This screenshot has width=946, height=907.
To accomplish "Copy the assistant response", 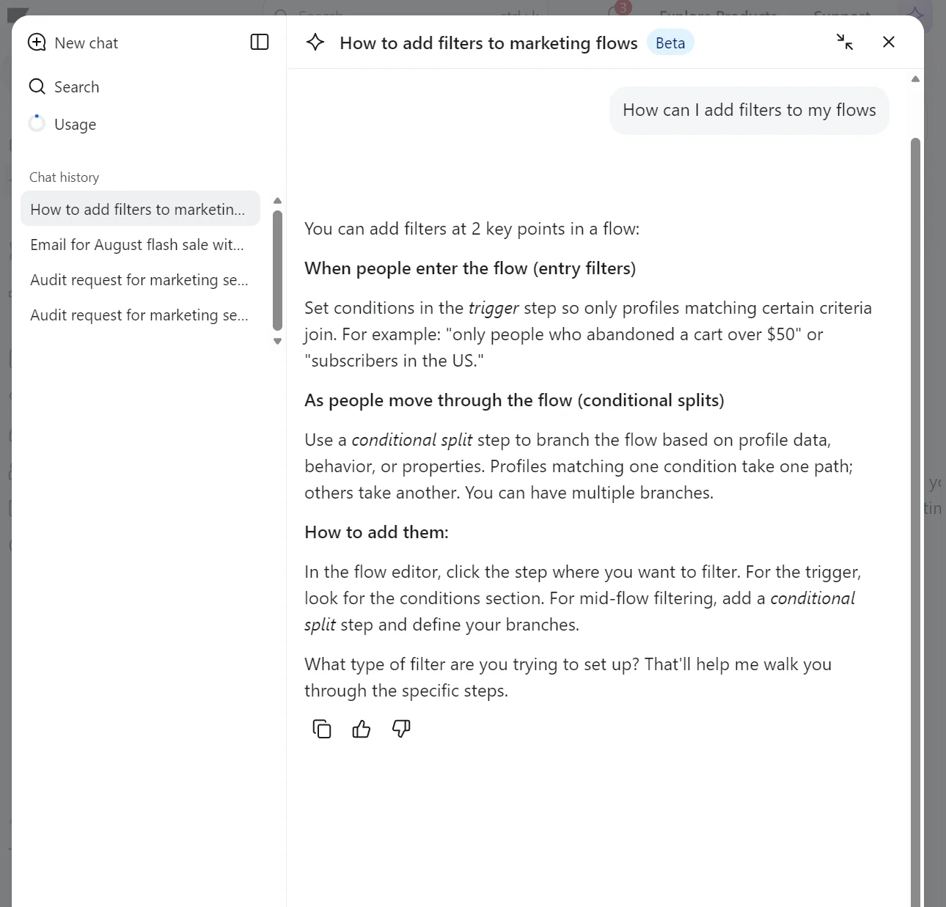I will [x=322, y=729].
